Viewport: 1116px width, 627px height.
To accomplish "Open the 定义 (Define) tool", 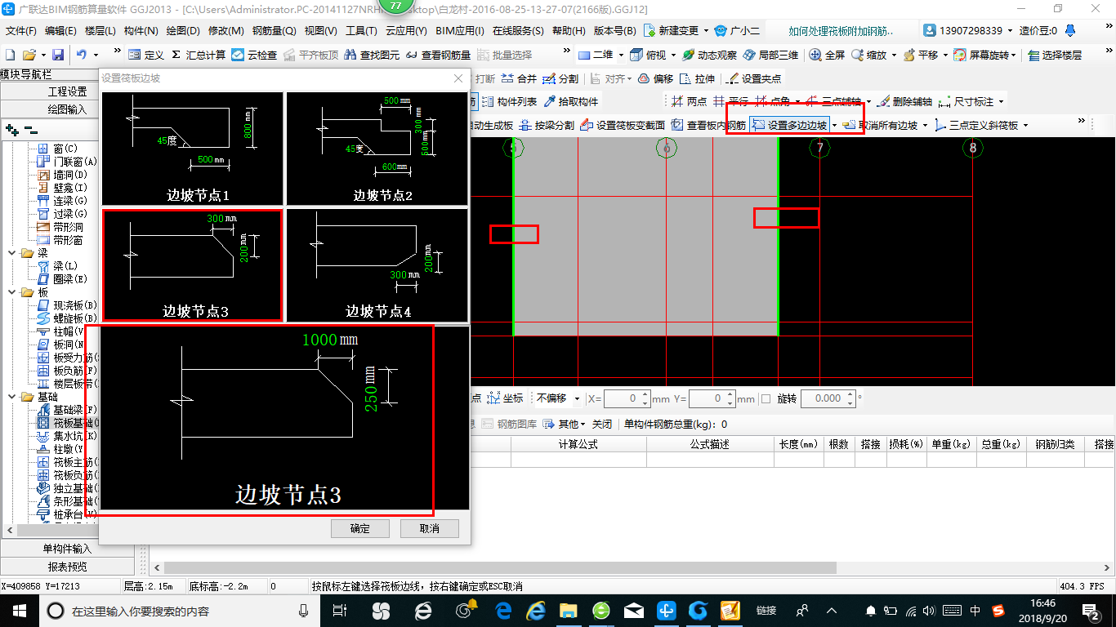I will pos(146,55).
